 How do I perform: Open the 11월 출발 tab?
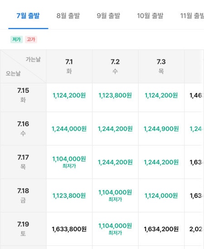[x=192, y=16]
